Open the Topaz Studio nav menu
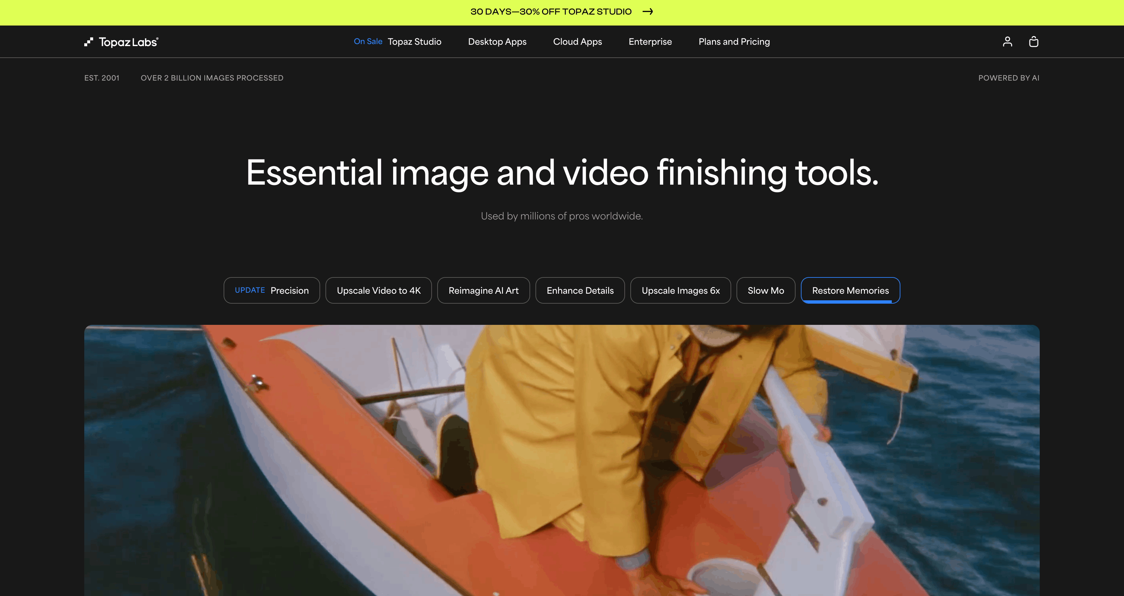The height and width of the screenshot is (596, 1124). 414,41
